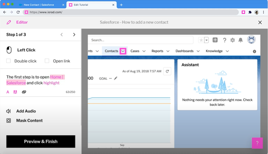Click the refresh chart button
Image resolution: width=268 pixels, height=154 pixels.
click(167, 71)
